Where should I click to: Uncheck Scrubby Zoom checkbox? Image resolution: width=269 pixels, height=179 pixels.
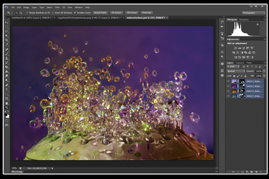75,13
